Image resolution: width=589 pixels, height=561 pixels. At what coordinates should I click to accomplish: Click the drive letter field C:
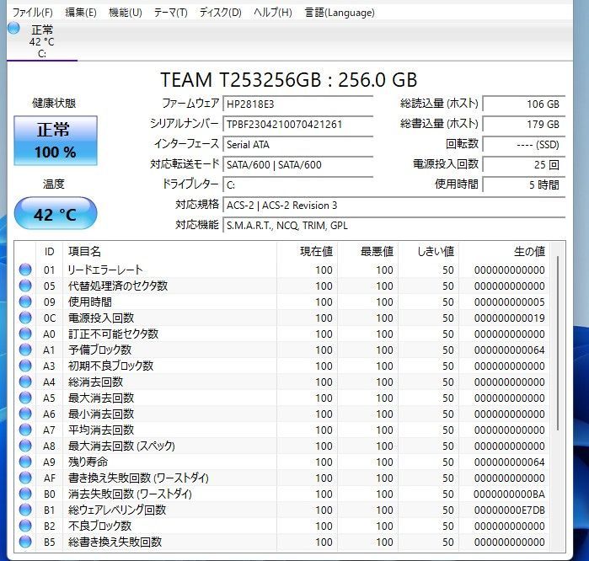click(x=298, y=184)
